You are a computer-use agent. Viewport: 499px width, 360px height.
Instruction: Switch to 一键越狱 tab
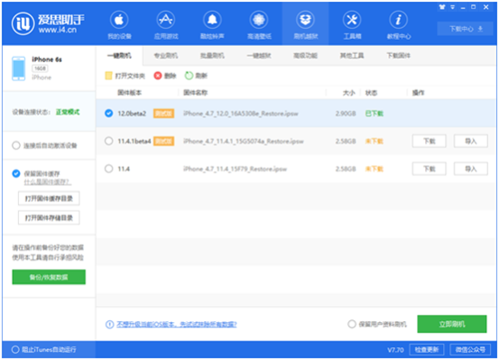[259, 56]
